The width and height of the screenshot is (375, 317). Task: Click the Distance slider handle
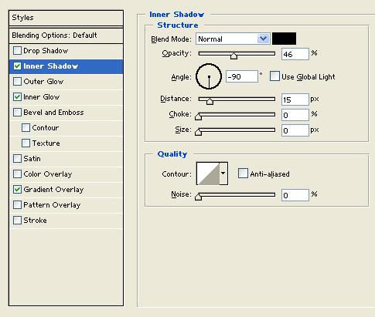tap(210, 101)
